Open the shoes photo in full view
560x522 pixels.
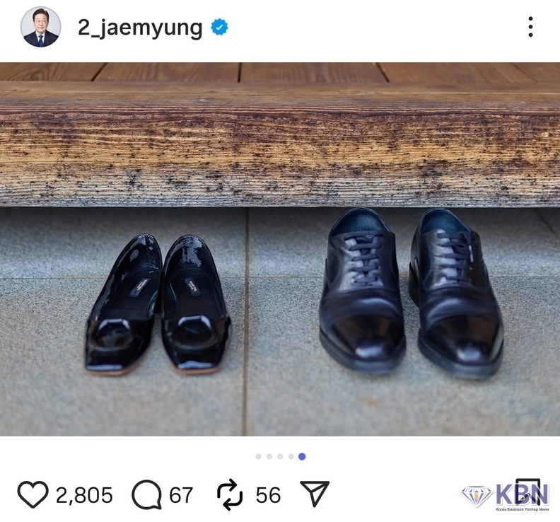280,249
